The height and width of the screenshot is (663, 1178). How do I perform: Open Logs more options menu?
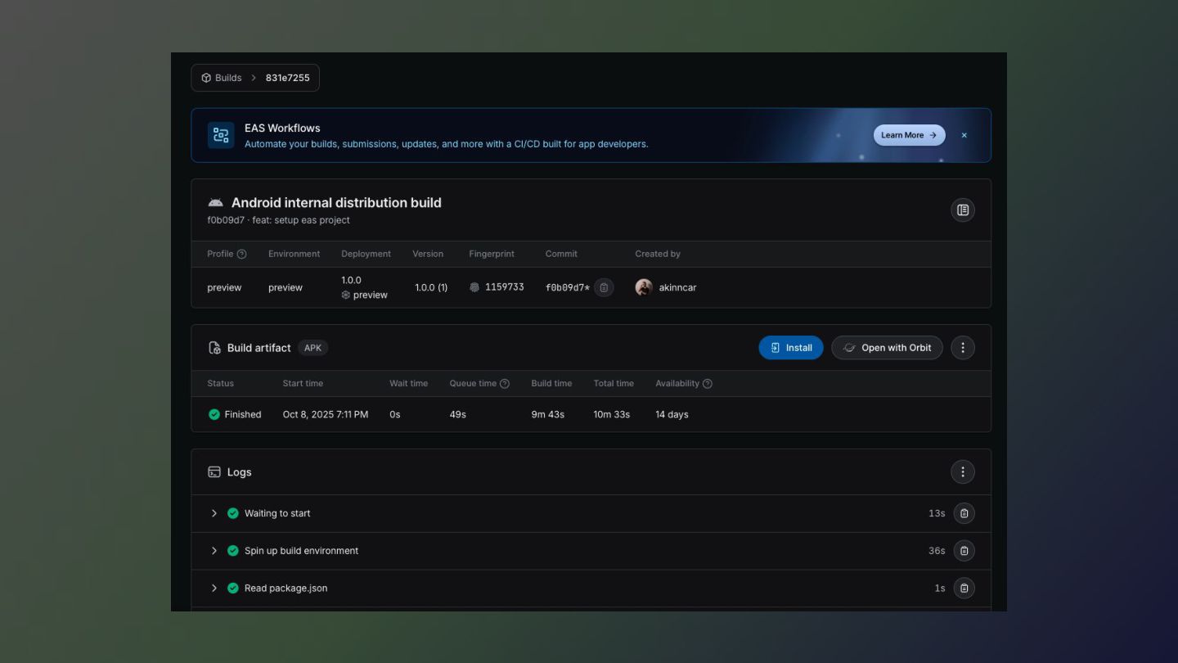(x=962, y=472)
